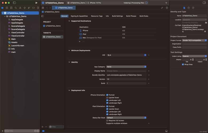This screenshot has height=133, width=208.
Task: Click the related items grid icon
Action: (43, 8)
